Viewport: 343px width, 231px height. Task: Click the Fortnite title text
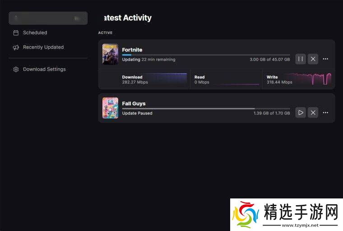(x=132, y=50)
